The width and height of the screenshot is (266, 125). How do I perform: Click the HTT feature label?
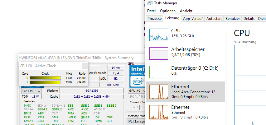[84, 121]
